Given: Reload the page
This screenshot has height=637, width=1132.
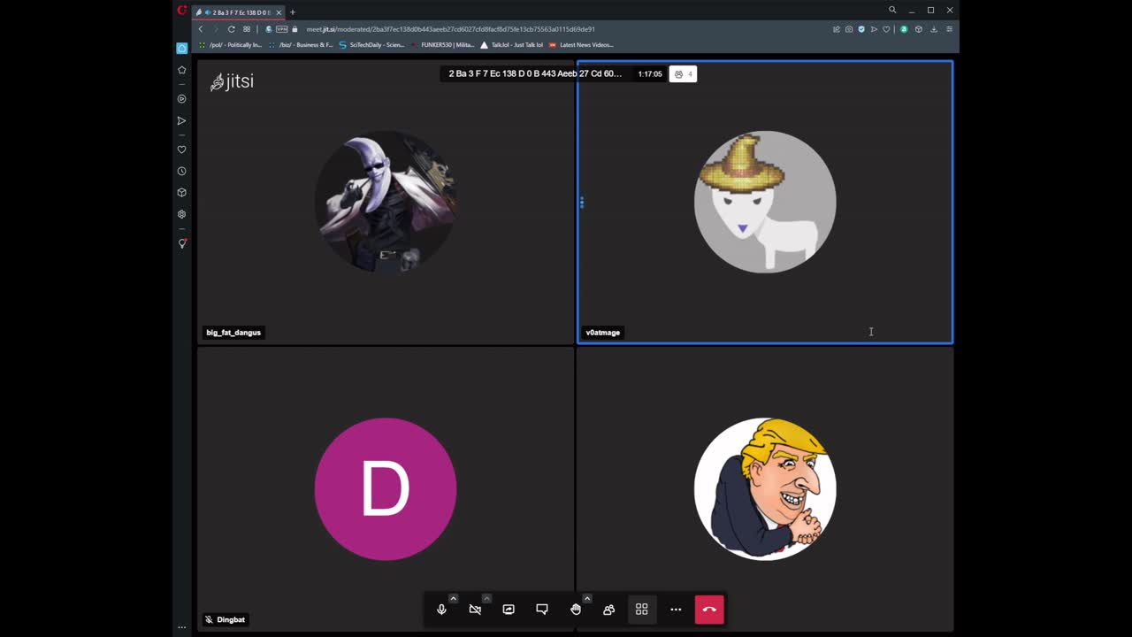Looking at the screenshot, I should tap(232, 29).
